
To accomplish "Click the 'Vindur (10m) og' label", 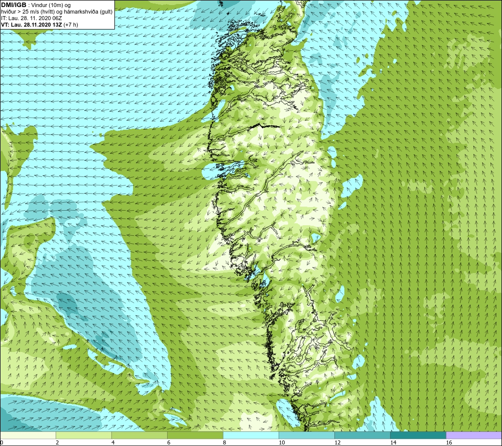I will (x=51, y=5).
